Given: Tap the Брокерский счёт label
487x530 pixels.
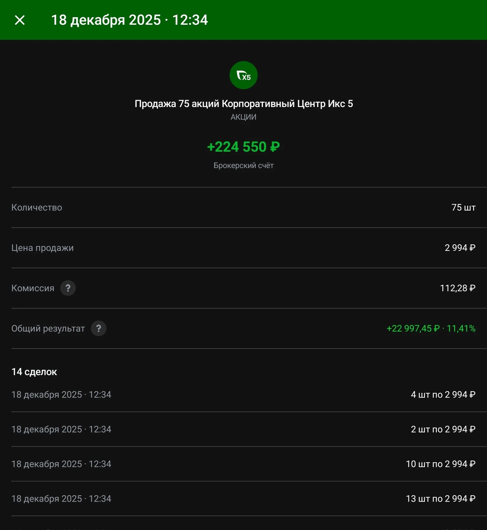Looking at the screenshot, I should (243, 166).
